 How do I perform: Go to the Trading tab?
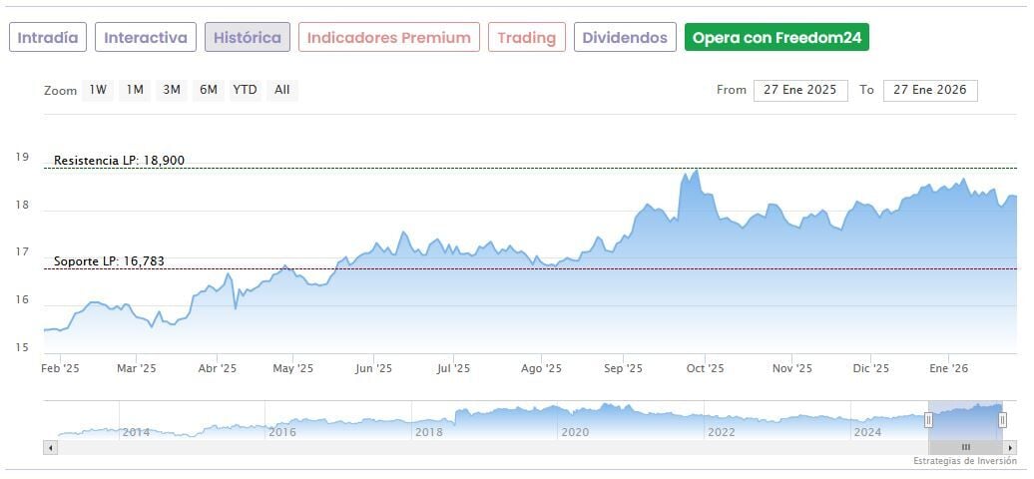526,38
